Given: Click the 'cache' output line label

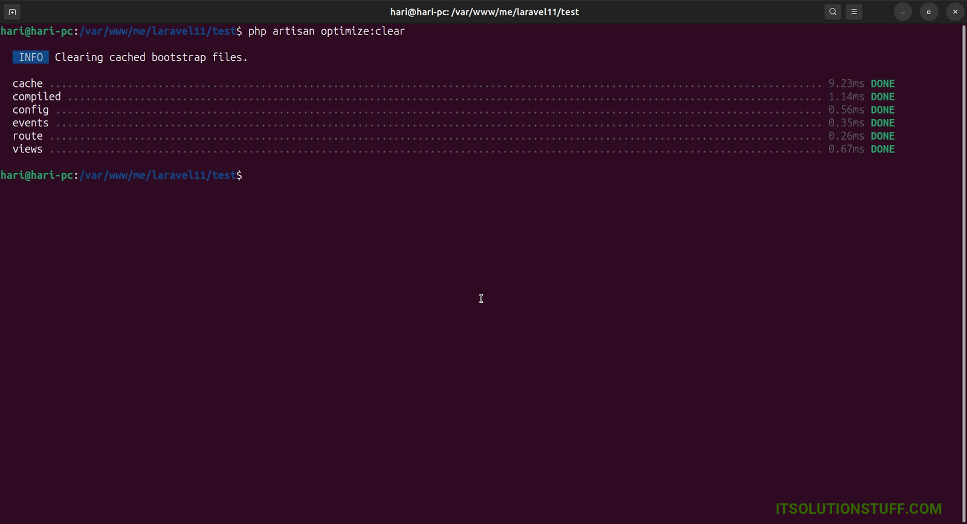Looking at the screenshot, I should tap(28, 83).
